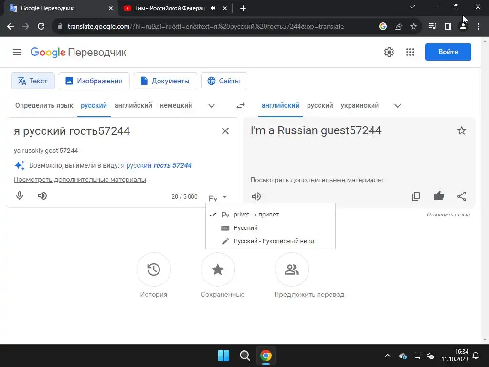
Task: Focus the Chrome address bar URL
Action: [206, 27]
